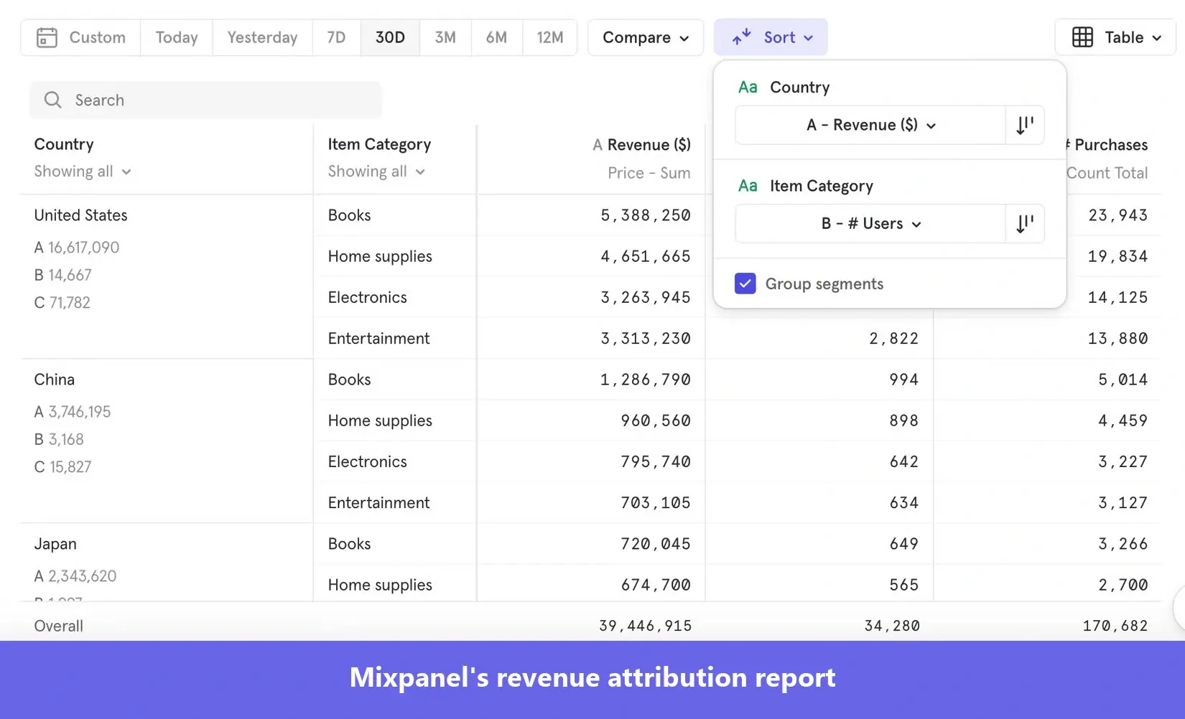Click the Overall purchases total 170,682

1115,626
